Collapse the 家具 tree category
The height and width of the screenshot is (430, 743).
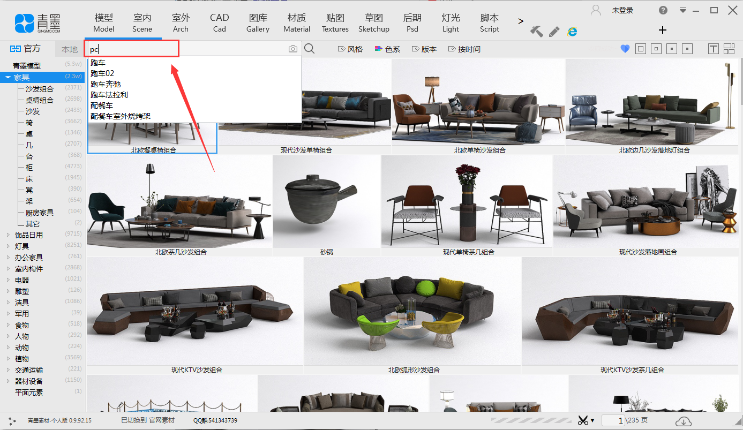(x=8, y=78)
